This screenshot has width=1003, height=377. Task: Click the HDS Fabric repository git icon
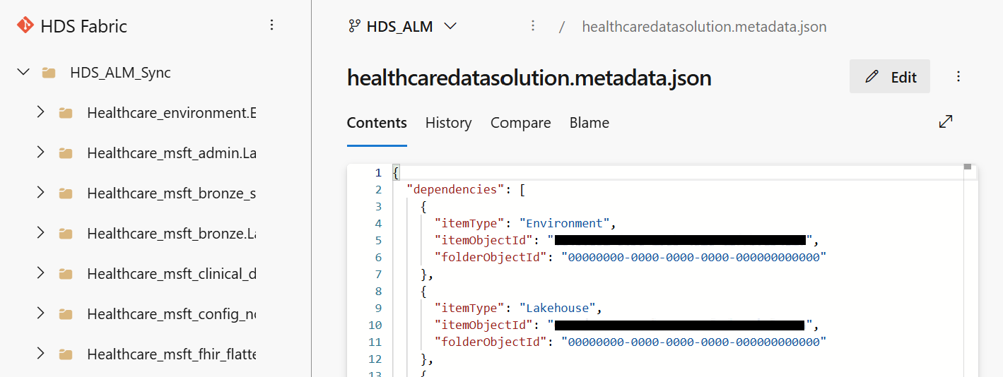(25, 26)
